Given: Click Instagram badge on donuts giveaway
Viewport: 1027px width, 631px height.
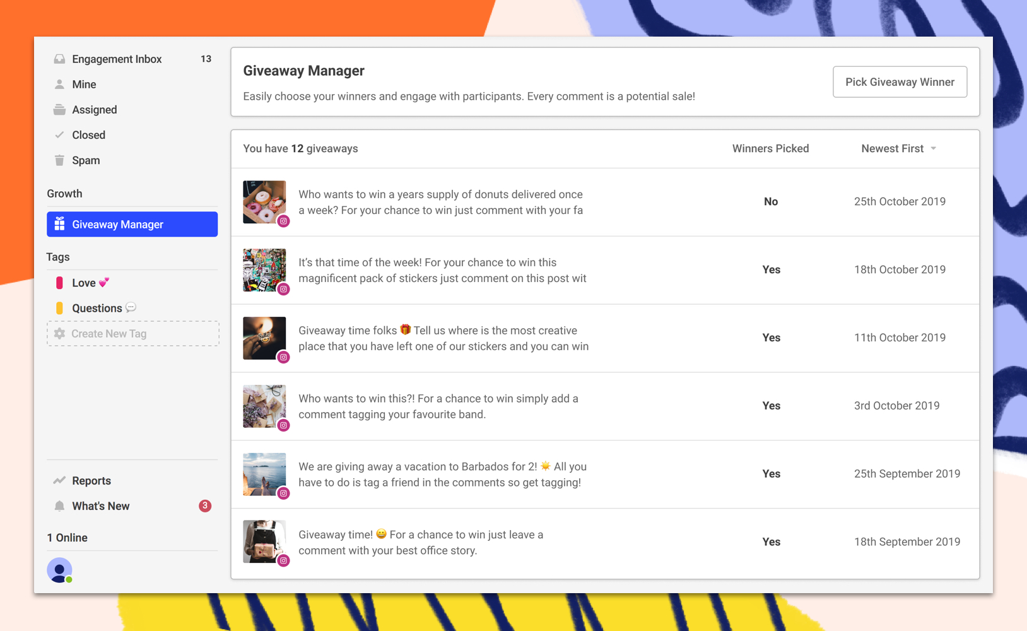Looking at the screenshot, I should coord(284,221).
